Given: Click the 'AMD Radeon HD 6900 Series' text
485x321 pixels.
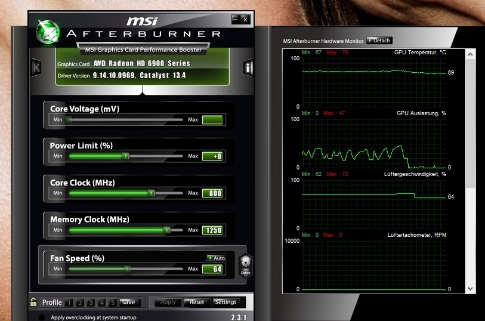Looking at the screenshot, I should 141,63.
